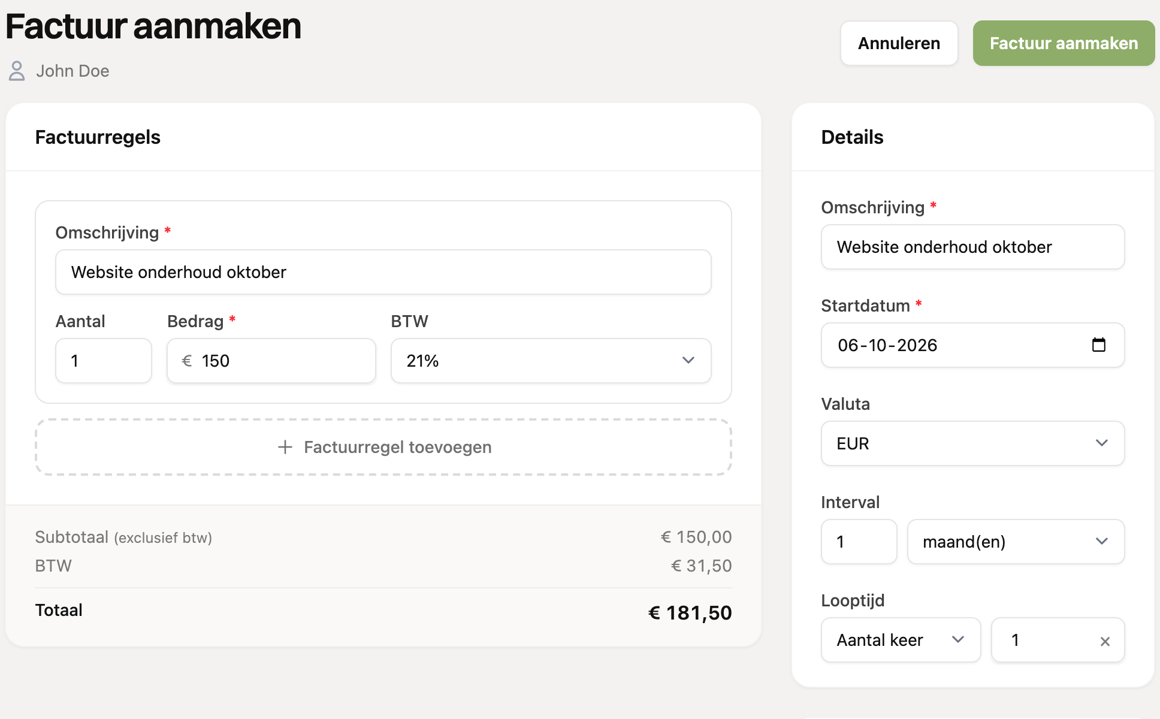
Task: Click the Startdatum date field 06-10-2026
Action: pyautogui.click(x=972, y=345)
